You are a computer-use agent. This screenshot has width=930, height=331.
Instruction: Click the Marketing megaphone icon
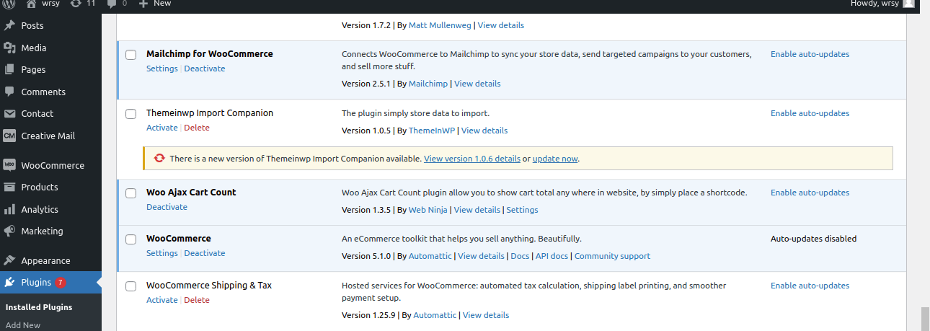tap(9, 231)
